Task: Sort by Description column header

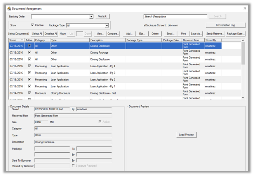Action: [108, 40]
